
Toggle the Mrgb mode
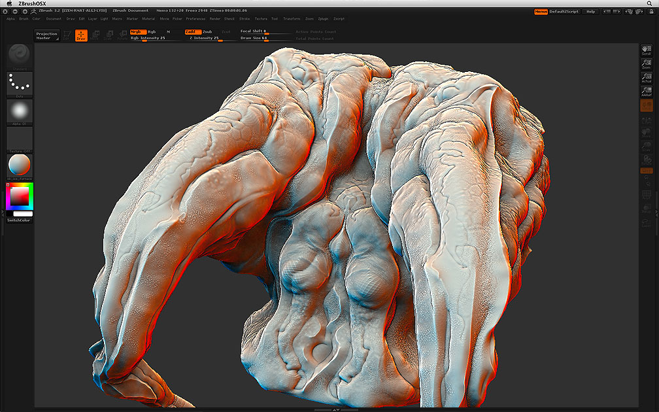138,32
